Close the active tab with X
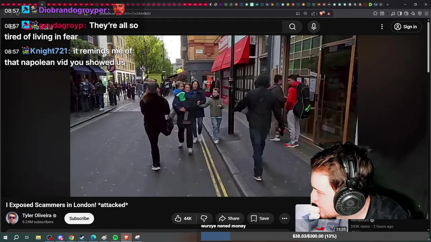The height and width of the screenshot is (242, 431). [x=42, y=4]
